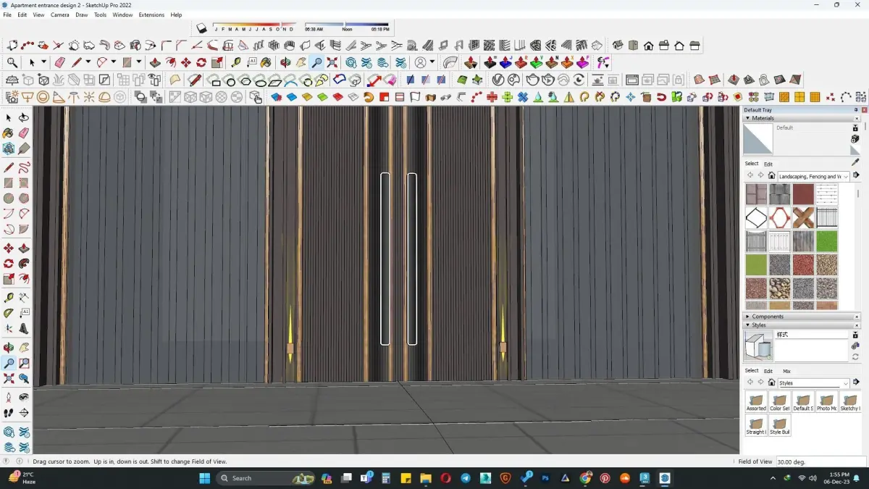Pick Tape Measure tool in left toolbar

(9, 298)
